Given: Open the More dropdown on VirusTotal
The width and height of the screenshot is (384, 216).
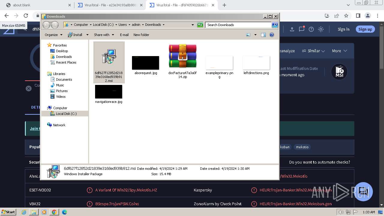Looking at the screenshot, I should (x=339, y=51).
